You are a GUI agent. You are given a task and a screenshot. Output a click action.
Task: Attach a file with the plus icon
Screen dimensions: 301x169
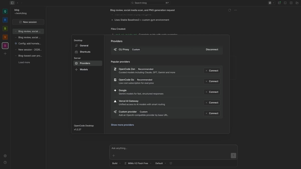point(114,156)
